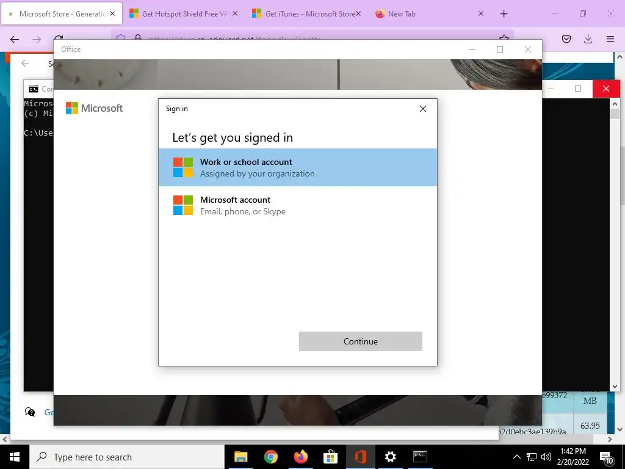Open Settings gear from taskbar
This screenshot has width=625, height=469.
click(x=390, y=457)
